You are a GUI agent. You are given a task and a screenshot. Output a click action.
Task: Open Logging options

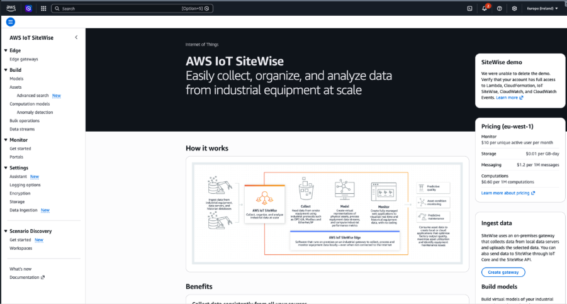[x=25, y=184]
